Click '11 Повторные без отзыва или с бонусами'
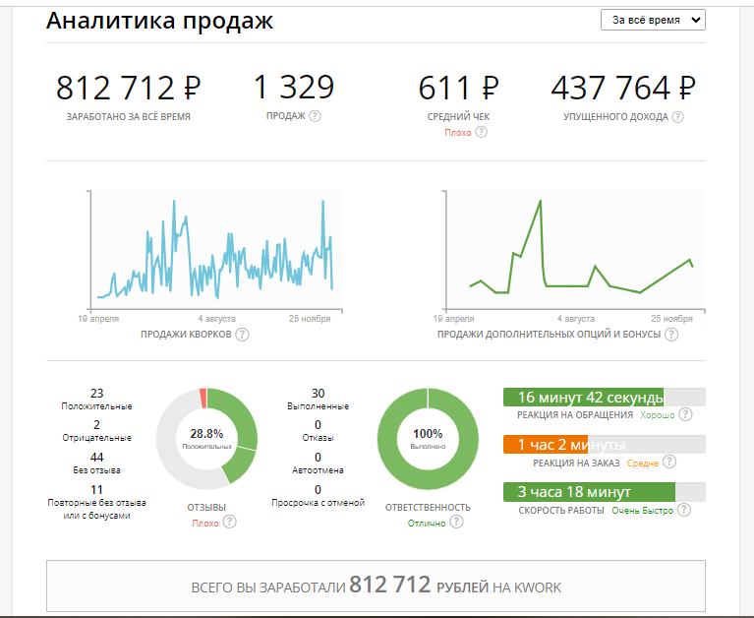 click(96, 502)
